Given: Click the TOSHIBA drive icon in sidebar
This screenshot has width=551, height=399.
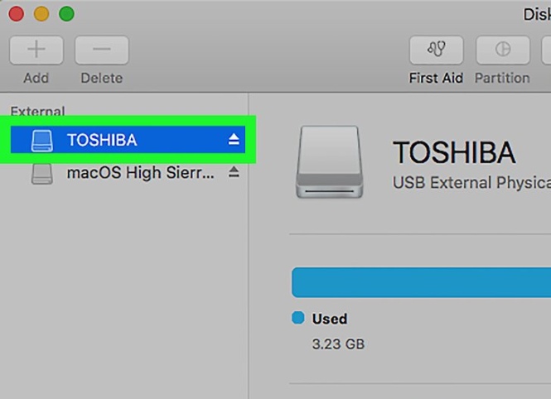Looking at the screenshot, I should pyautogui.click(x=41, y=140).
